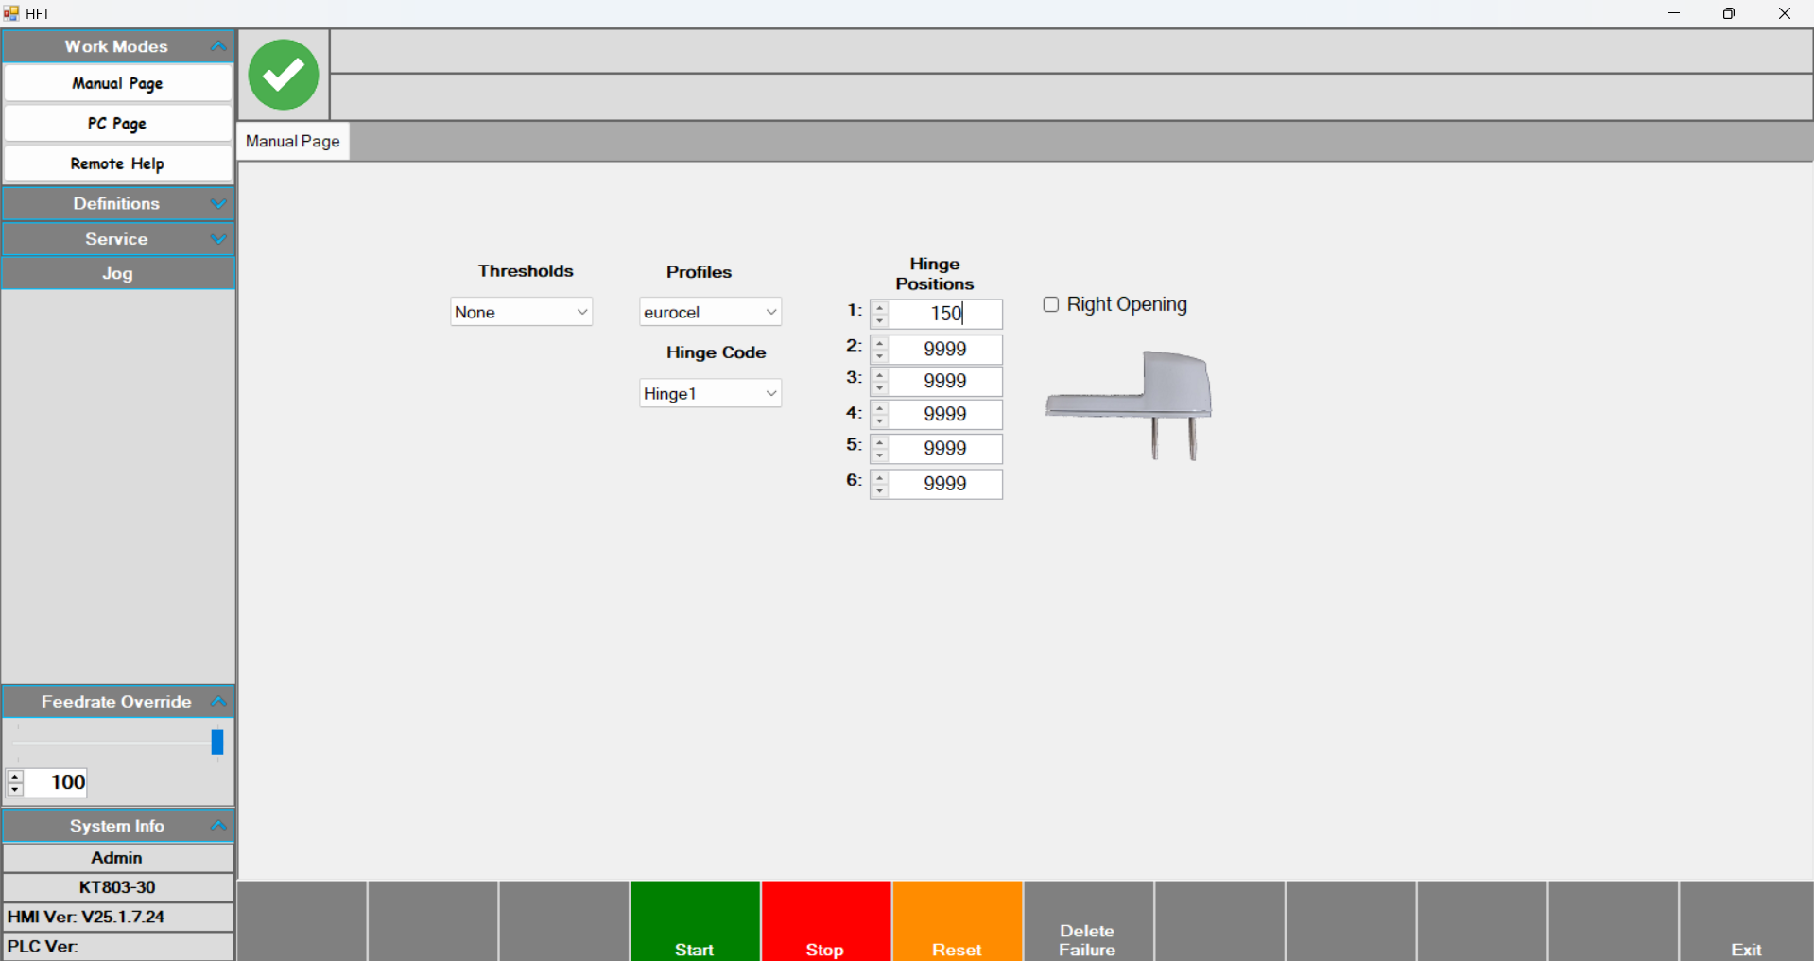Click the hinge preview image
Viewport: 1814px width, 961px height.
(1128, 404)
